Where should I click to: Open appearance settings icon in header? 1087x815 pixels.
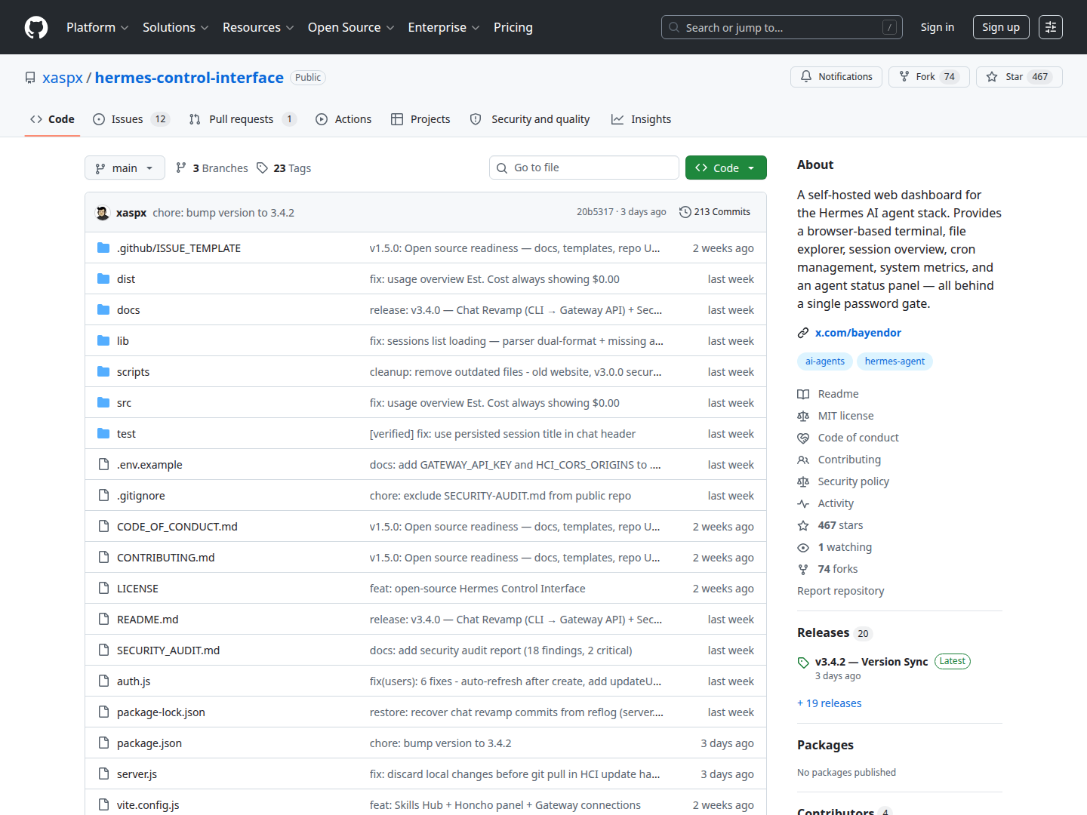[x=1051, y=27]
